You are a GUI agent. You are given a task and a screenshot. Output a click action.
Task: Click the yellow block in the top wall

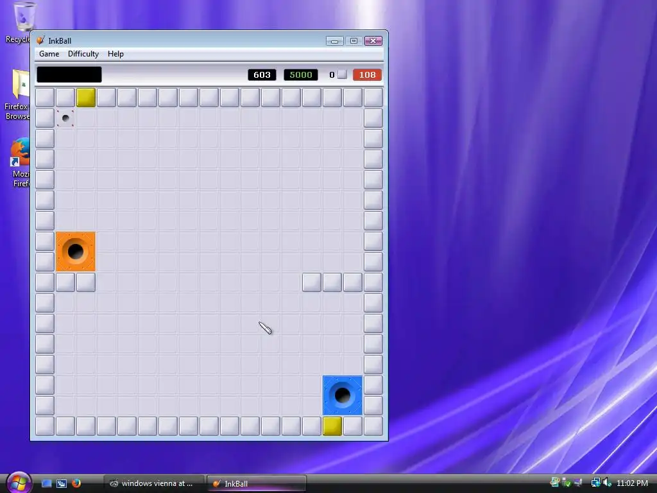(x=86, y=98)
